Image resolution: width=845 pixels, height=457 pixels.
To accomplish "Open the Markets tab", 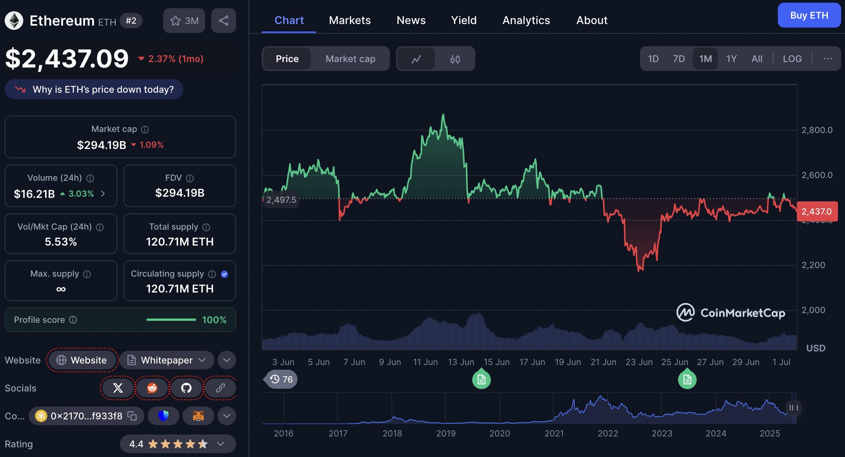I will pyautogui.click(x=350, y=20).
